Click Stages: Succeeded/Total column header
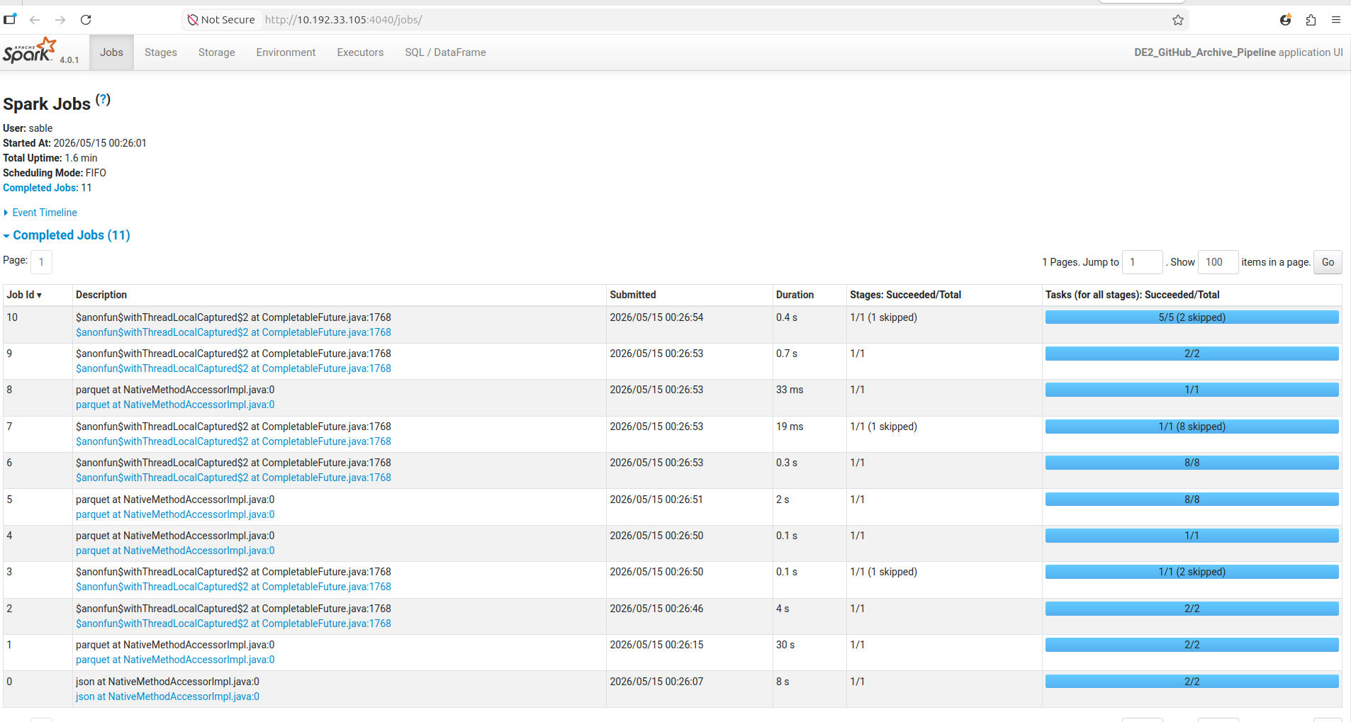The width and height of the screenshot is (1351, 722). coord(905,295)
